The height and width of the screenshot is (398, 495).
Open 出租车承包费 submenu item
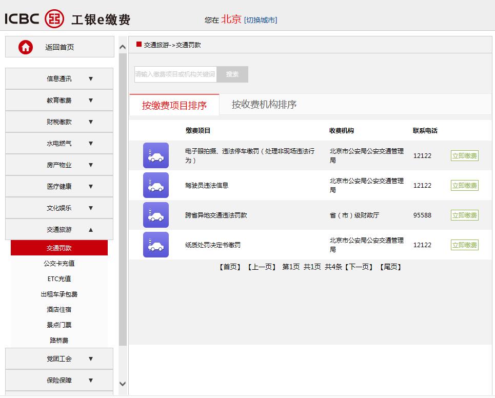60,294
